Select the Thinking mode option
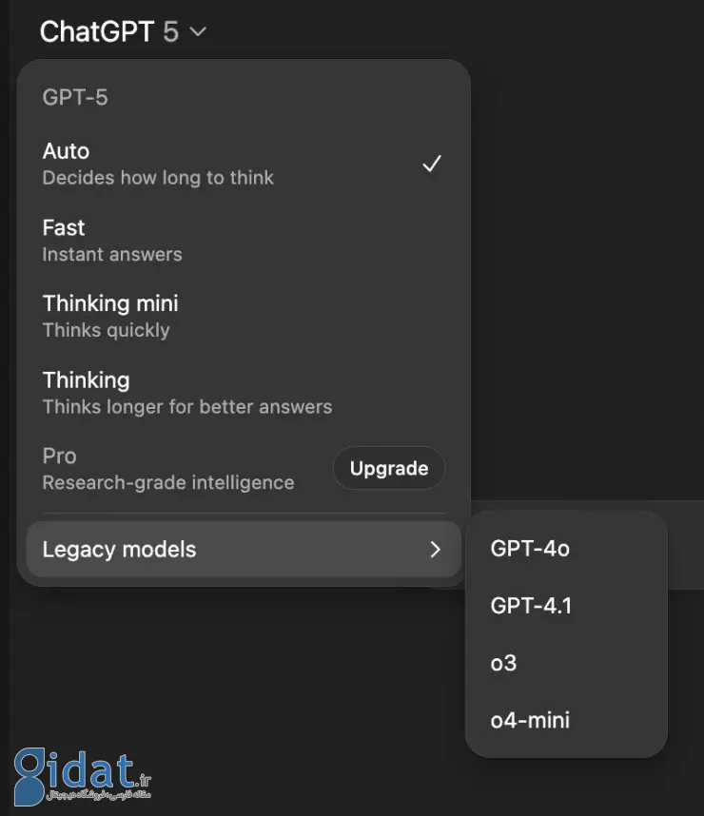This screenshot has height=816, width=704. tap(244, 393)
